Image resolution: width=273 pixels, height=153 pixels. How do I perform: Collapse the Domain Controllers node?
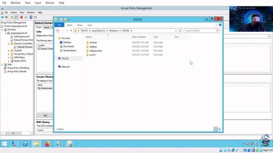(9, 43)
